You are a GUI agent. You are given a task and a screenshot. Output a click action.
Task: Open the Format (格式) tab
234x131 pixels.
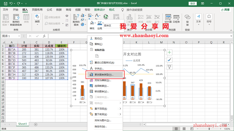click(x=111, y=10)
